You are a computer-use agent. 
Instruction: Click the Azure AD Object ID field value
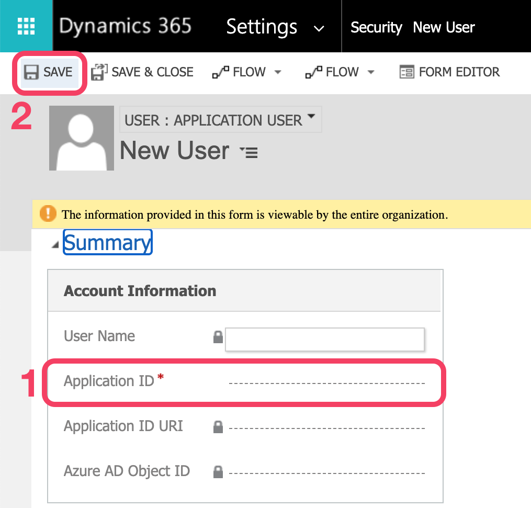(x=327, y=473)
